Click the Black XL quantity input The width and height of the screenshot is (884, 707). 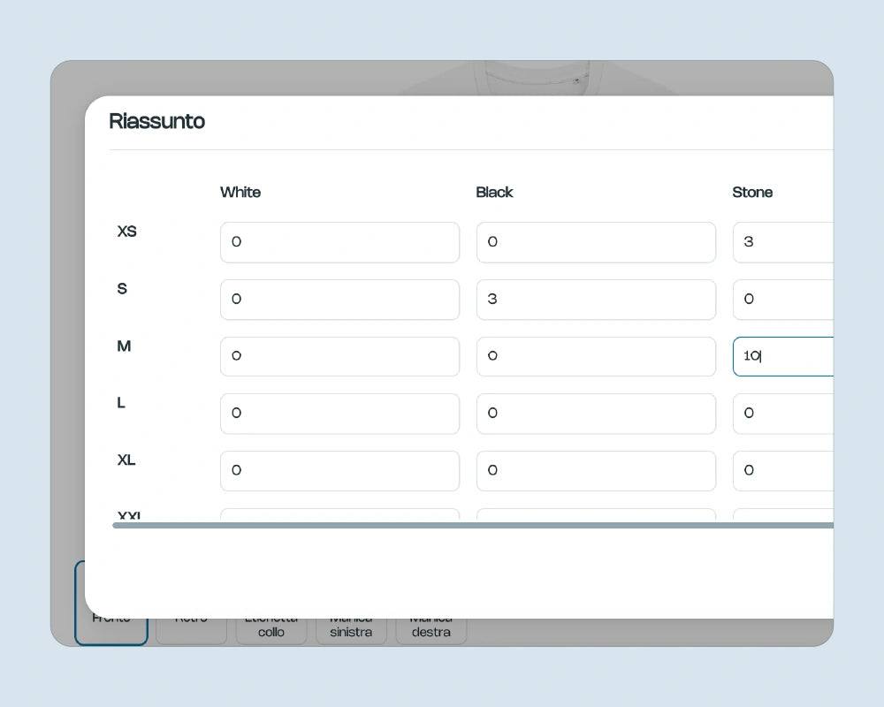pos(596,471)
